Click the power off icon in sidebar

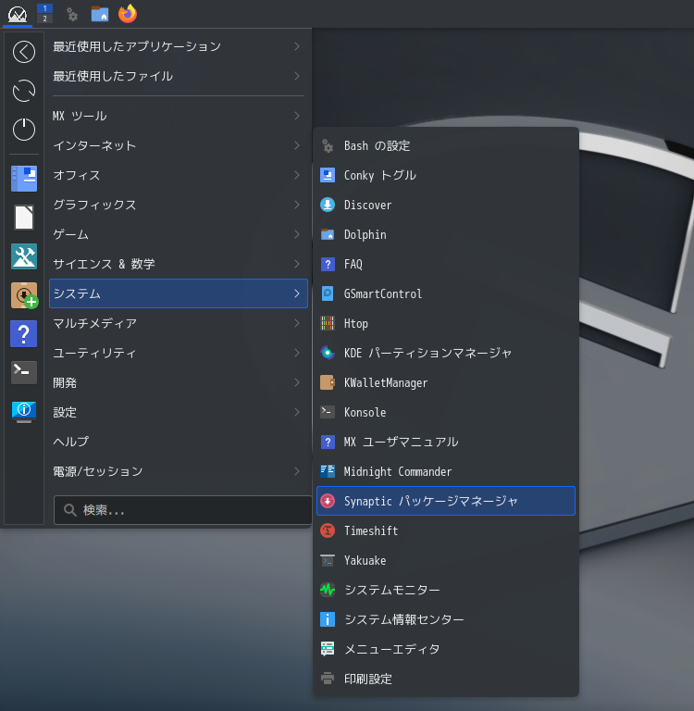[x=24, y=130]
